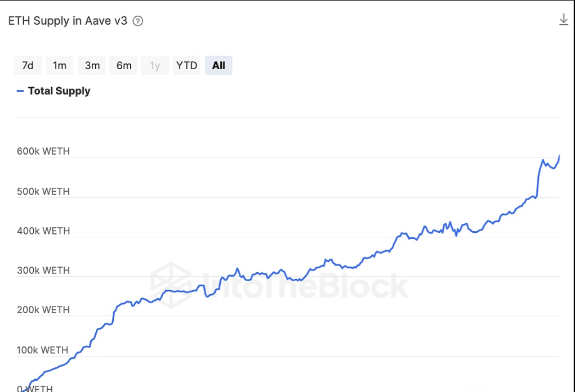The height and width of the screenshot is (392, 575).
Task: Click the disabled 1y range button
Action: 155,66
